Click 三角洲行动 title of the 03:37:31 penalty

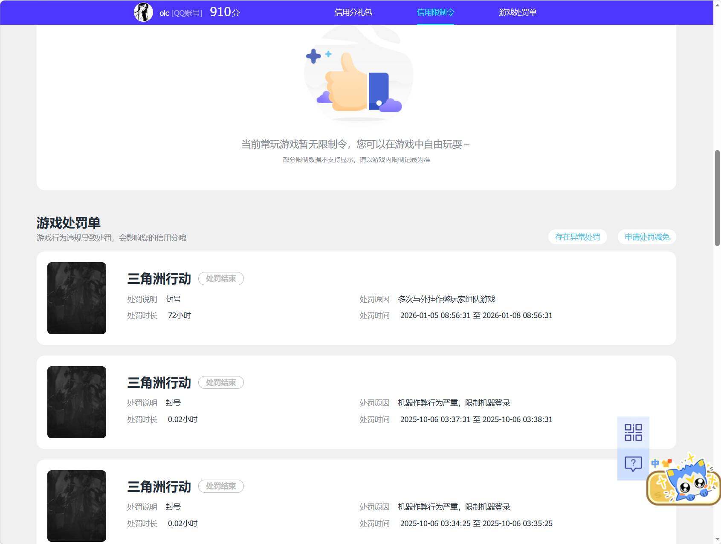click(159, 383)
